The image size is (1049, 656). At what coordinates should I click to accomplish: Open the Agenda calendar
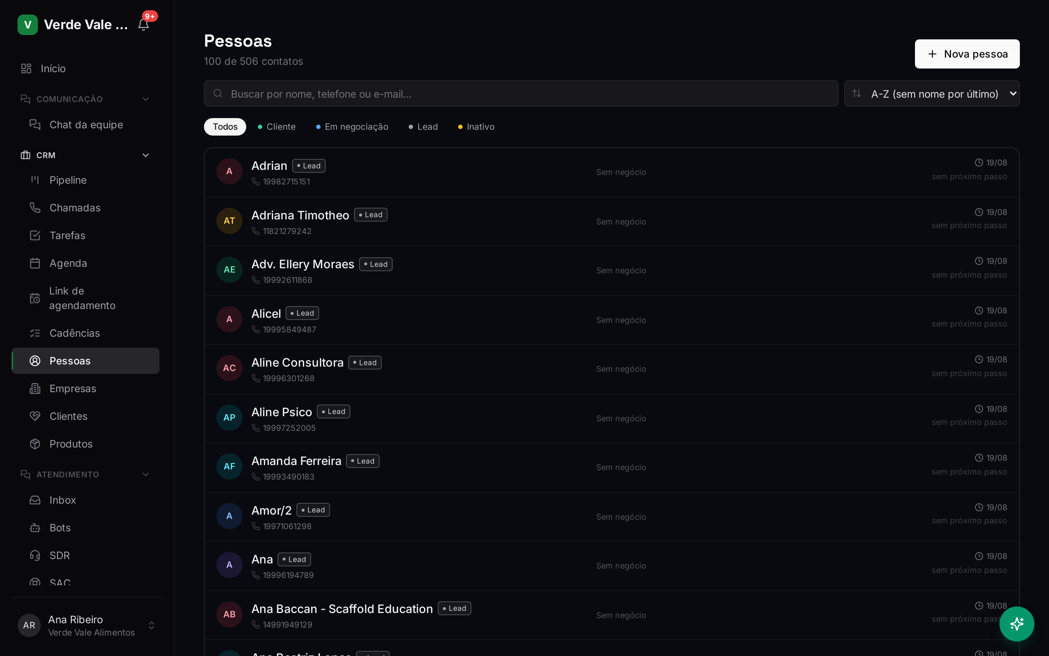[x=86, y=263]
